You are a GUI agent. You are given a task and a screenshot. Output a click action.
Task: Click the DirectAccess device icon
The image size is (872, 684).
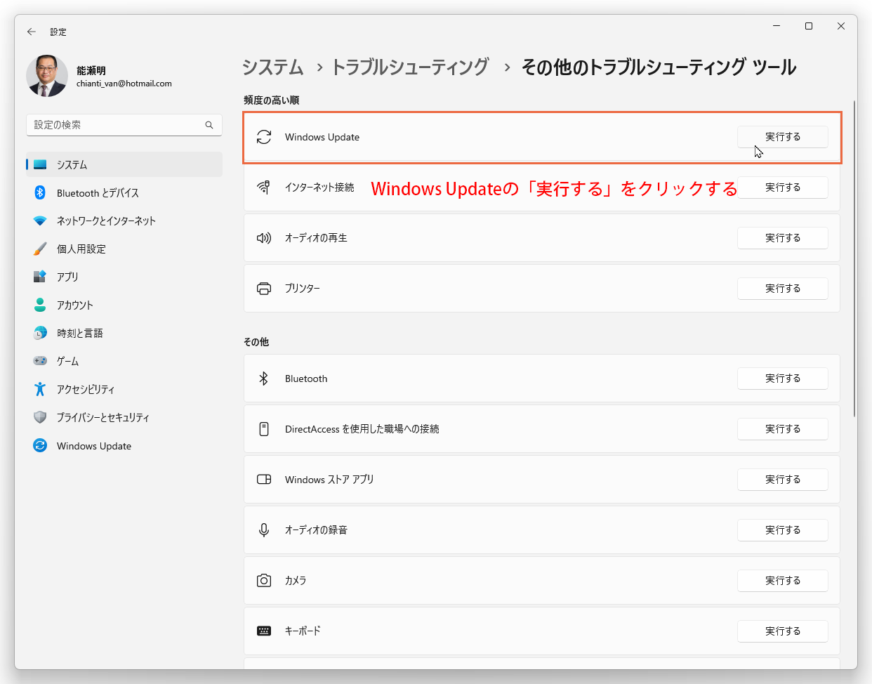click(264, 429)
